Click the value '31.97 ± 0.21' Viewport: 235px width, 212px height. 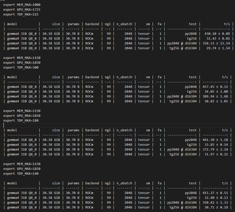(216, 154)
